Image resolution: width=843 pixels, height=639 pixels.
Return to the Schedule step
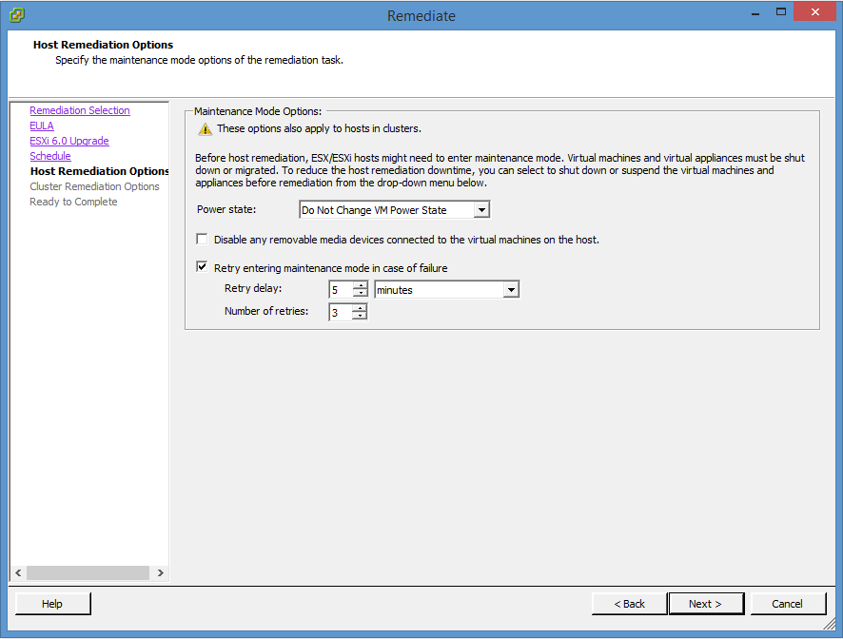pyautogui.click(x=49, y=156)
